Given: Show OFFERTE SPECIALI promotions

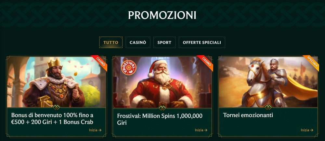Looking at the screenshot, I should (x=202, y=42).
